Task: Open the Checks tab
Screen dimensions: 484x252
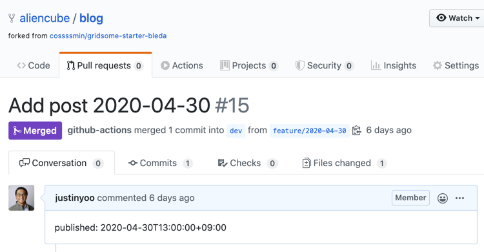Action: click(248, 163)
